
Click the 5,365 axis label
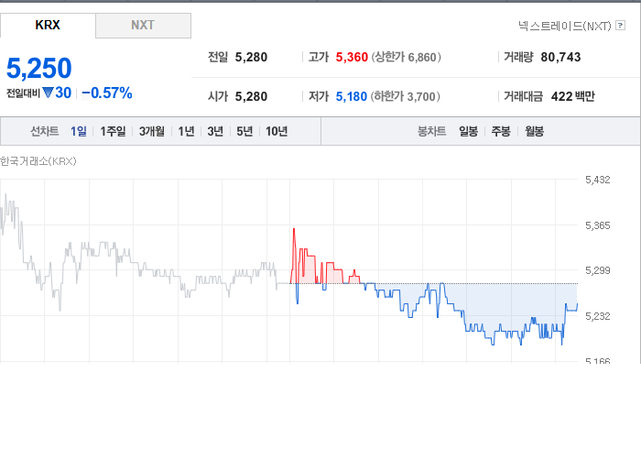coord(598,225)
